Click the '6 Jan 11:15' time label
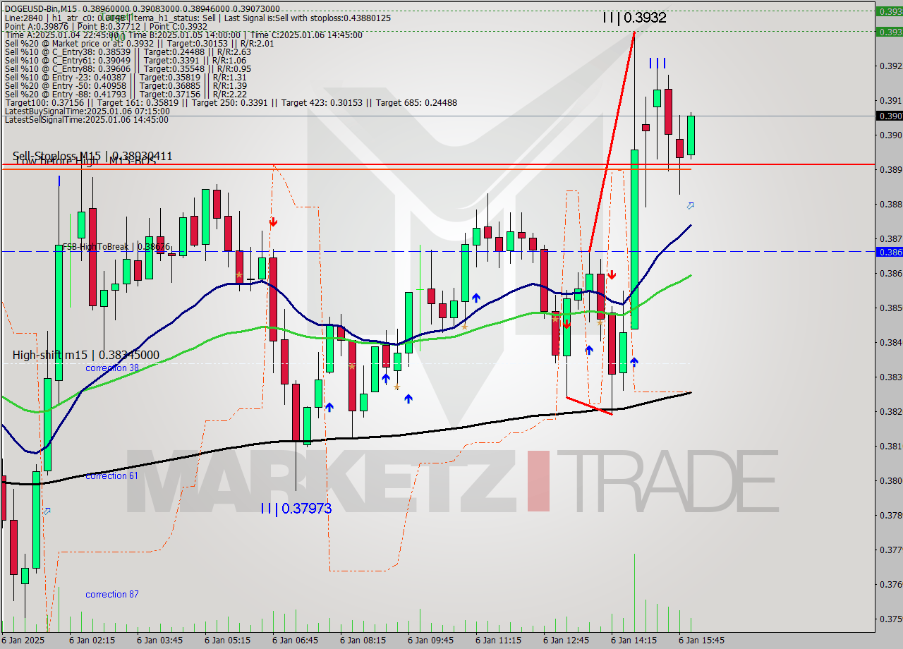The height and width of the screenshot is (649, 903). click(x=498, y=641)
